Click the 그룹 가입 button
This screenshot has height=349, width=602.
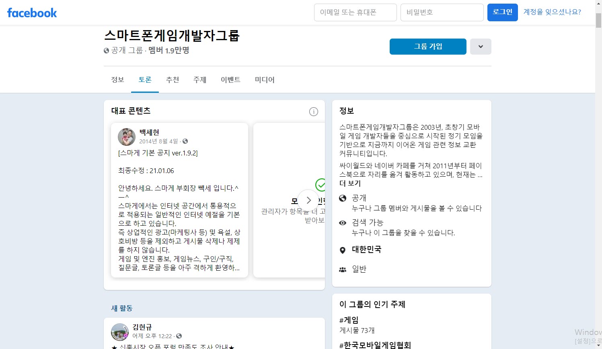[x=428, y=47]
